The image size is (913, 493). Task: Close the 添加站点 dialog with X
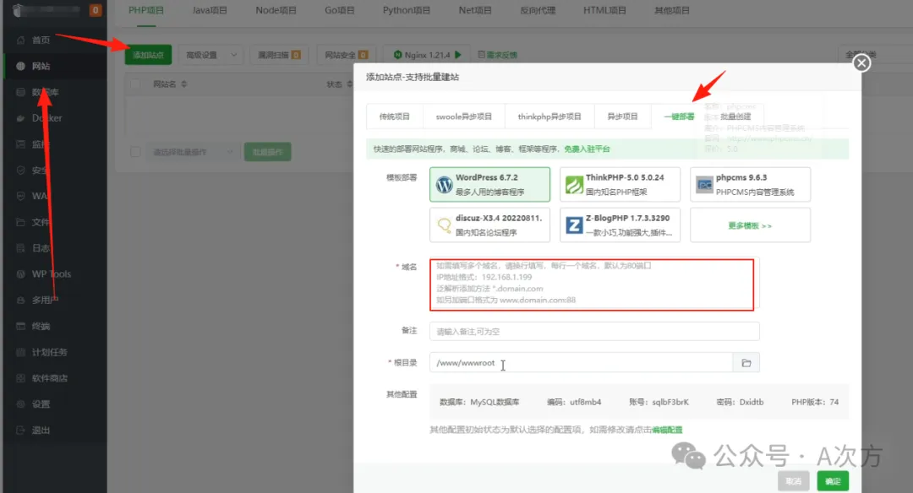click(x=861, y=62)
